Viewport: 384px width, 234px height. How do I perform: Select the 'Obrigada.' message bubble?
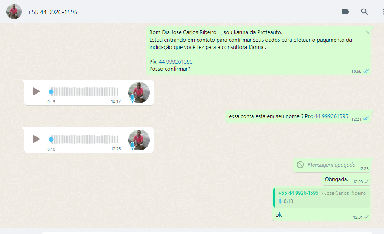click(336, 179)
